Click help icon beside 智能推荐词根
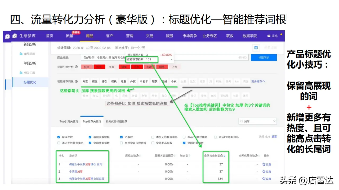The height and width of the screenshot is (190, 339). point(76,82)
